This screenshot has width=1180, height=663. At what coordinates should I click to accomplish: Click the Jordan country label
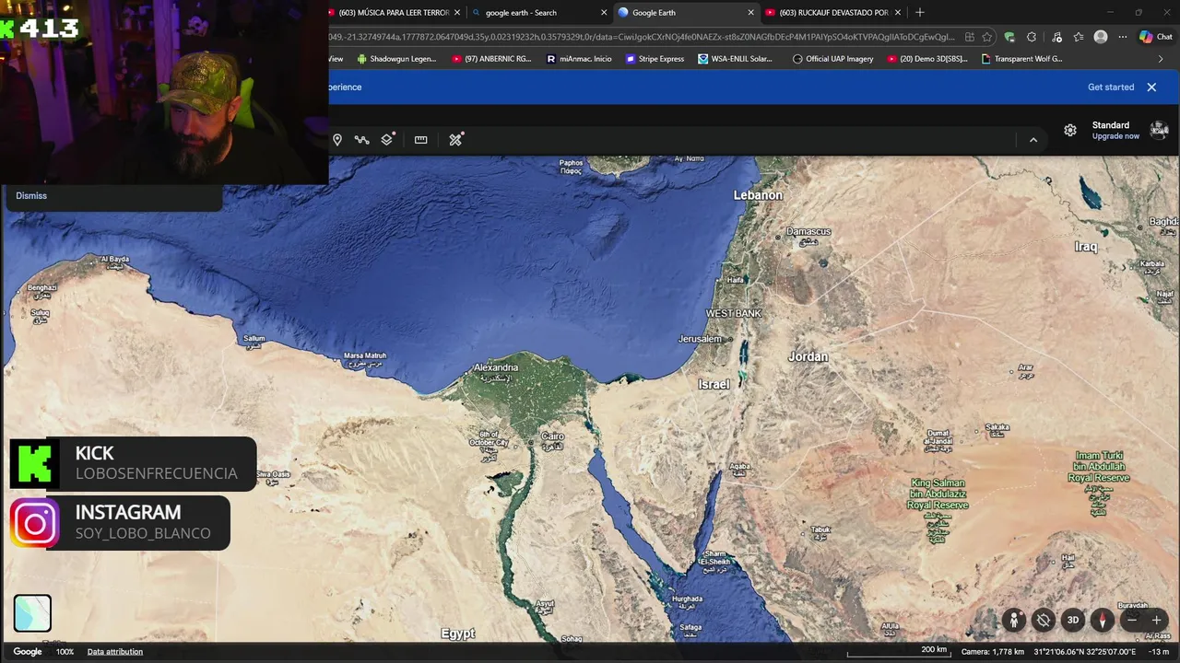pos(808,356)
